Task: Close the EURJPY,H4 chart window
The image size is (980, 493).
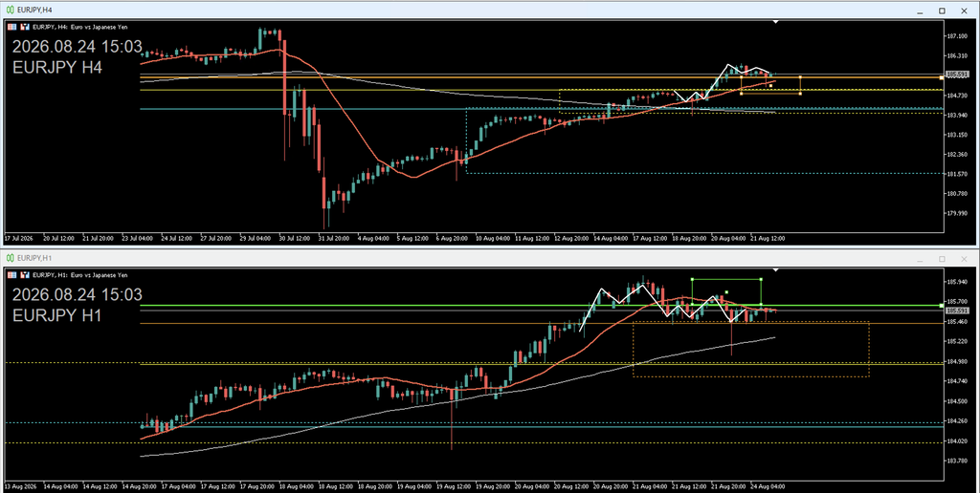Action: coord(963,11)
